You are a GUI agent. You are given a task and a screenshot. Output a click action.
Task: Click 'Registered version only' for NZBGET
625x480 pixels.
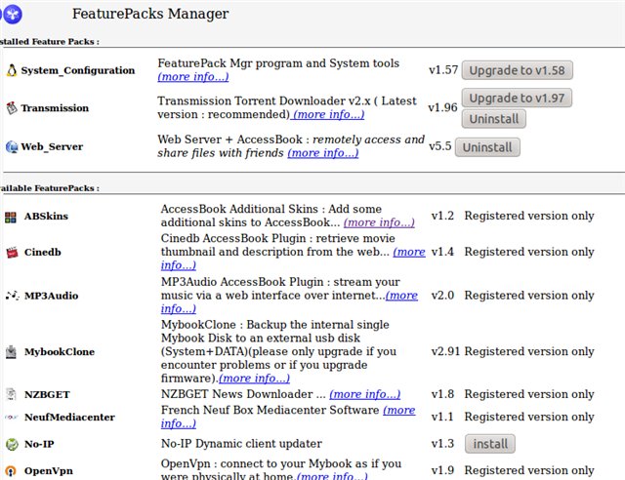529,394
